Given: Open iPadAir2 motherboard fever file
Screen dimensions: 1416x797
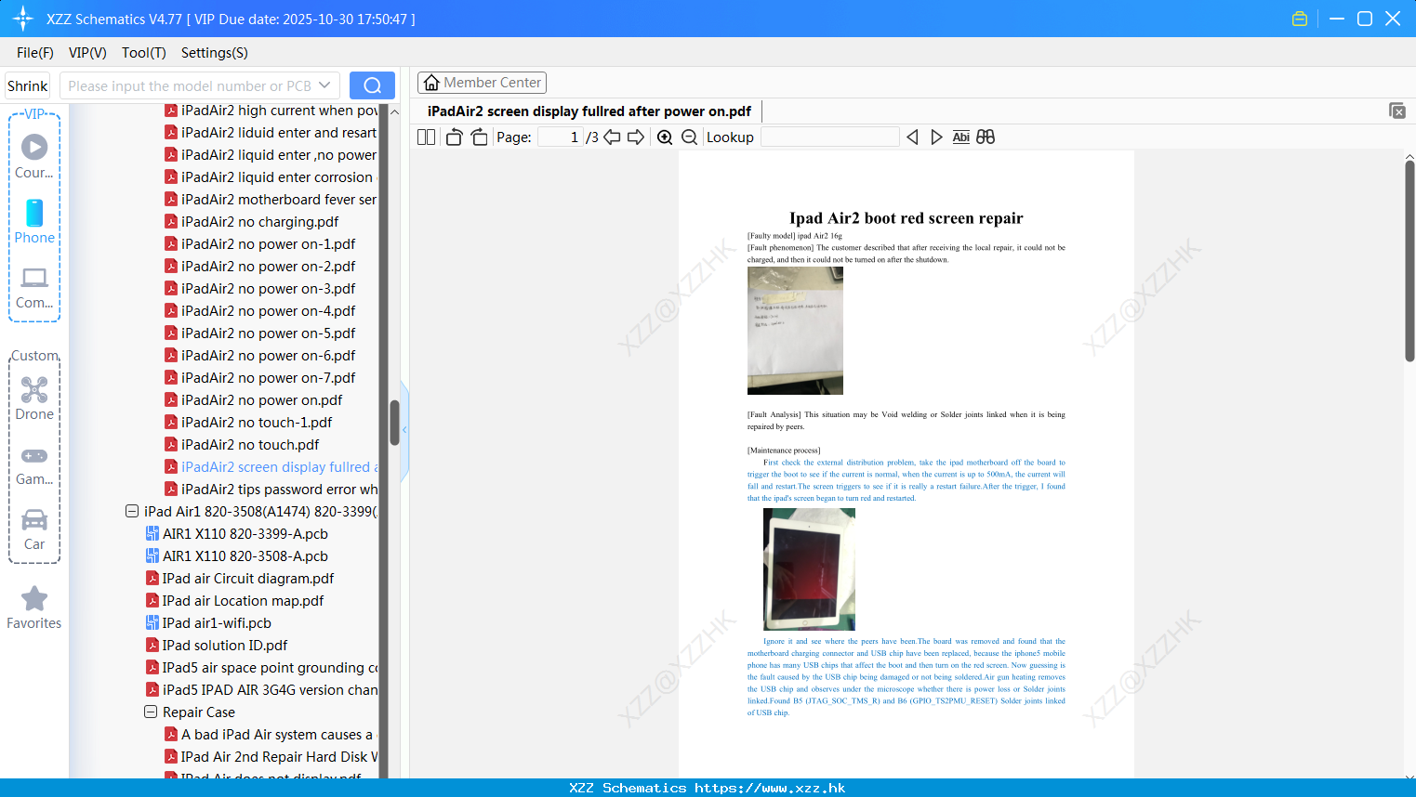Looking at the screenshot, I should point(279,199).
